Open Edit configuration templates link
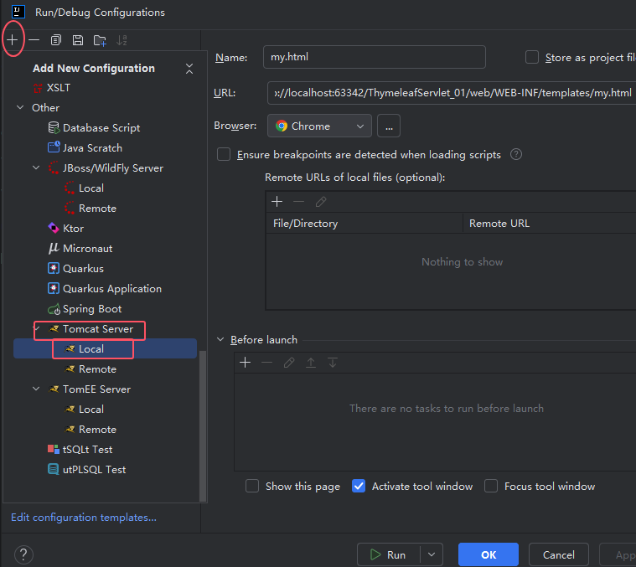The width and height of the screenshot is (636, 567). click(84, 518)
